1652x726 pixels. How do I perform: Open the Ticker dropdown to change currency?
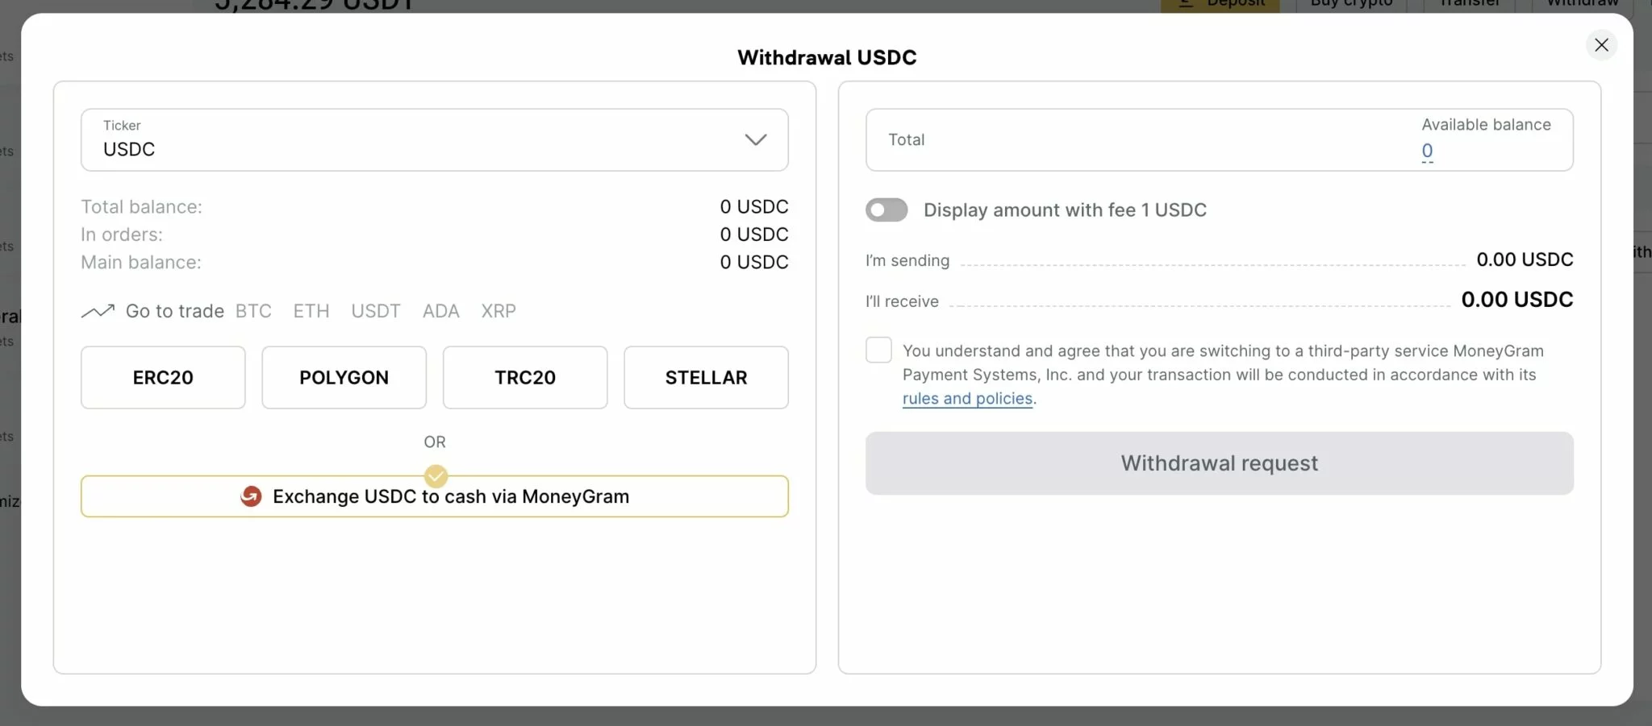click(755, 139)
